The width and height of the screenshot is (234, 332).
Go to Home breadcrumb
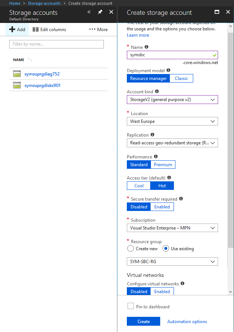[15, 3]
